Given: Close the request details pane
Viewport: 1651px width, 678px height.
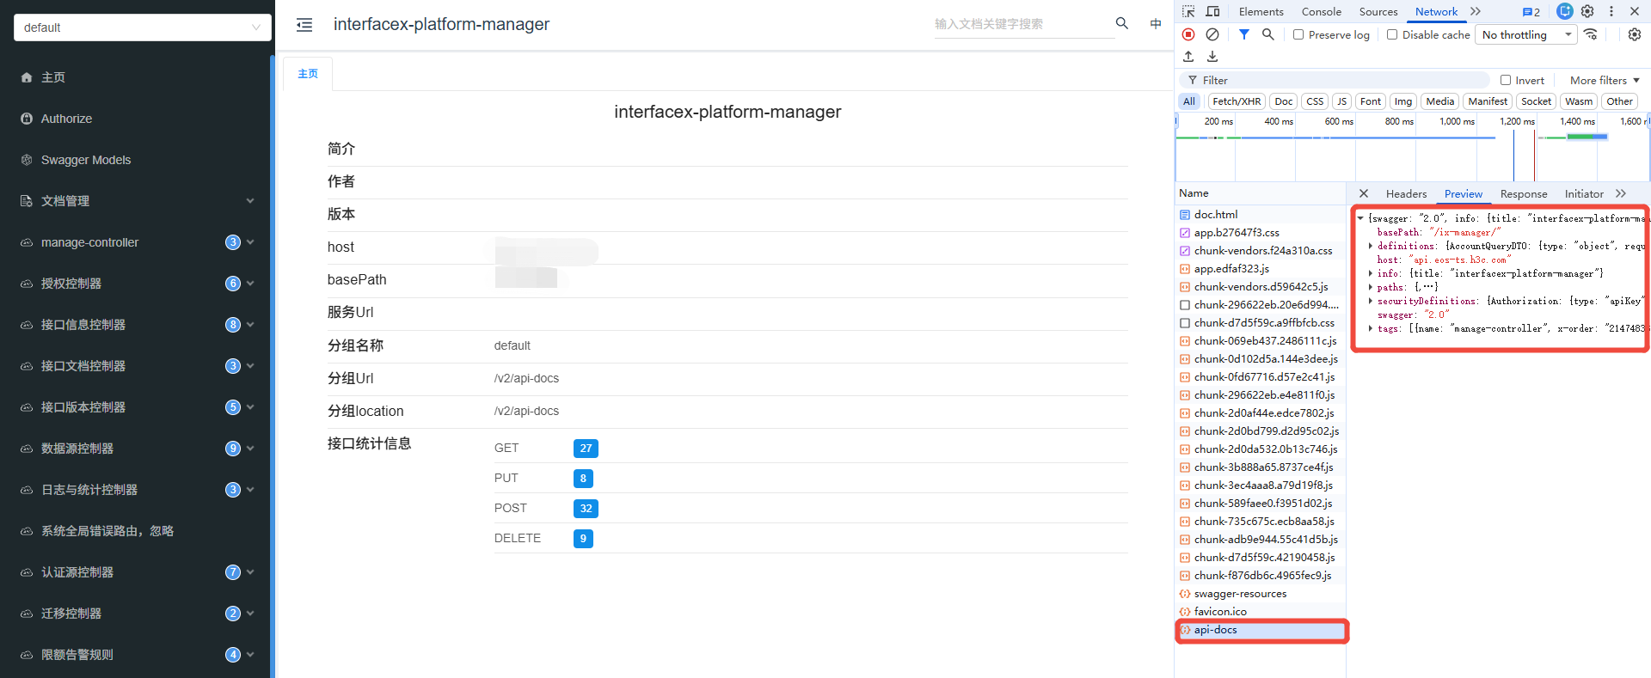Looking at the screenshot, I should (1364, 193).
